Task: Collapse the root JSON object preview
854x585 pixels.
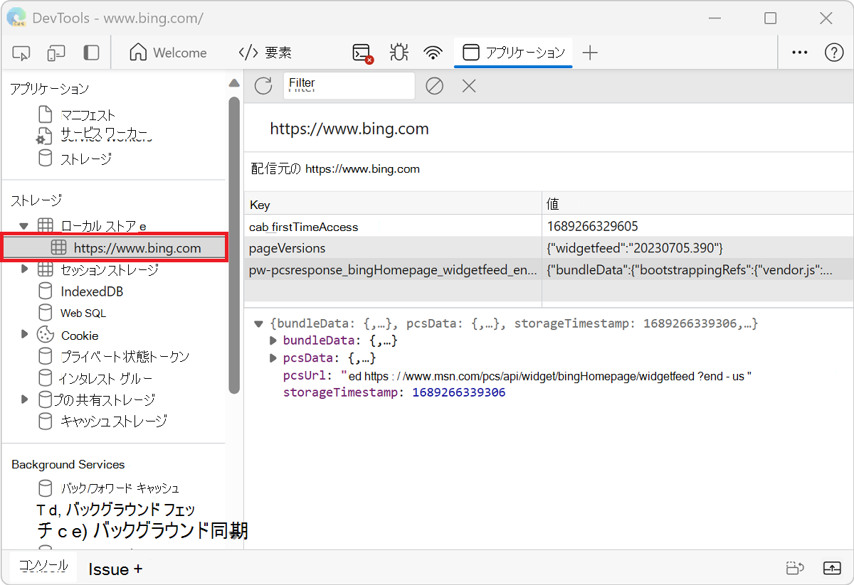Action: tap(259, 323)
